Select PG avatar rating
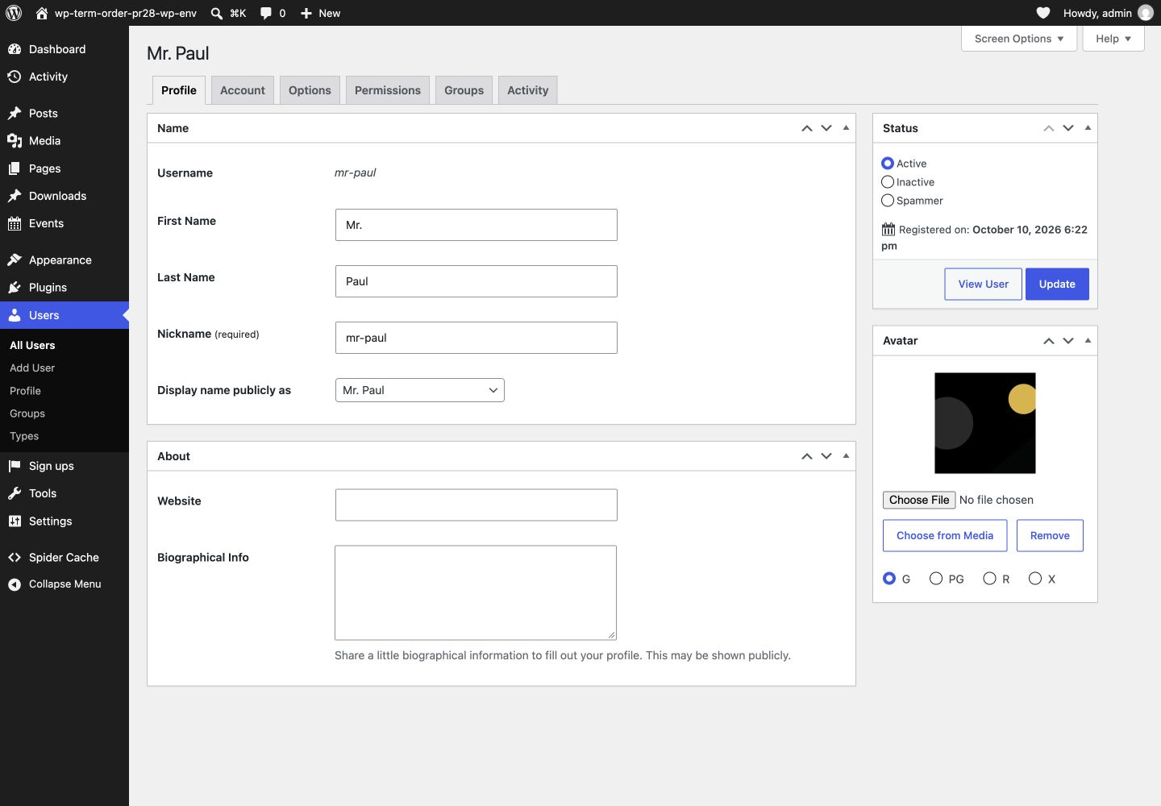The width and height of the screenshot is (1161, 806). [936, 579]
